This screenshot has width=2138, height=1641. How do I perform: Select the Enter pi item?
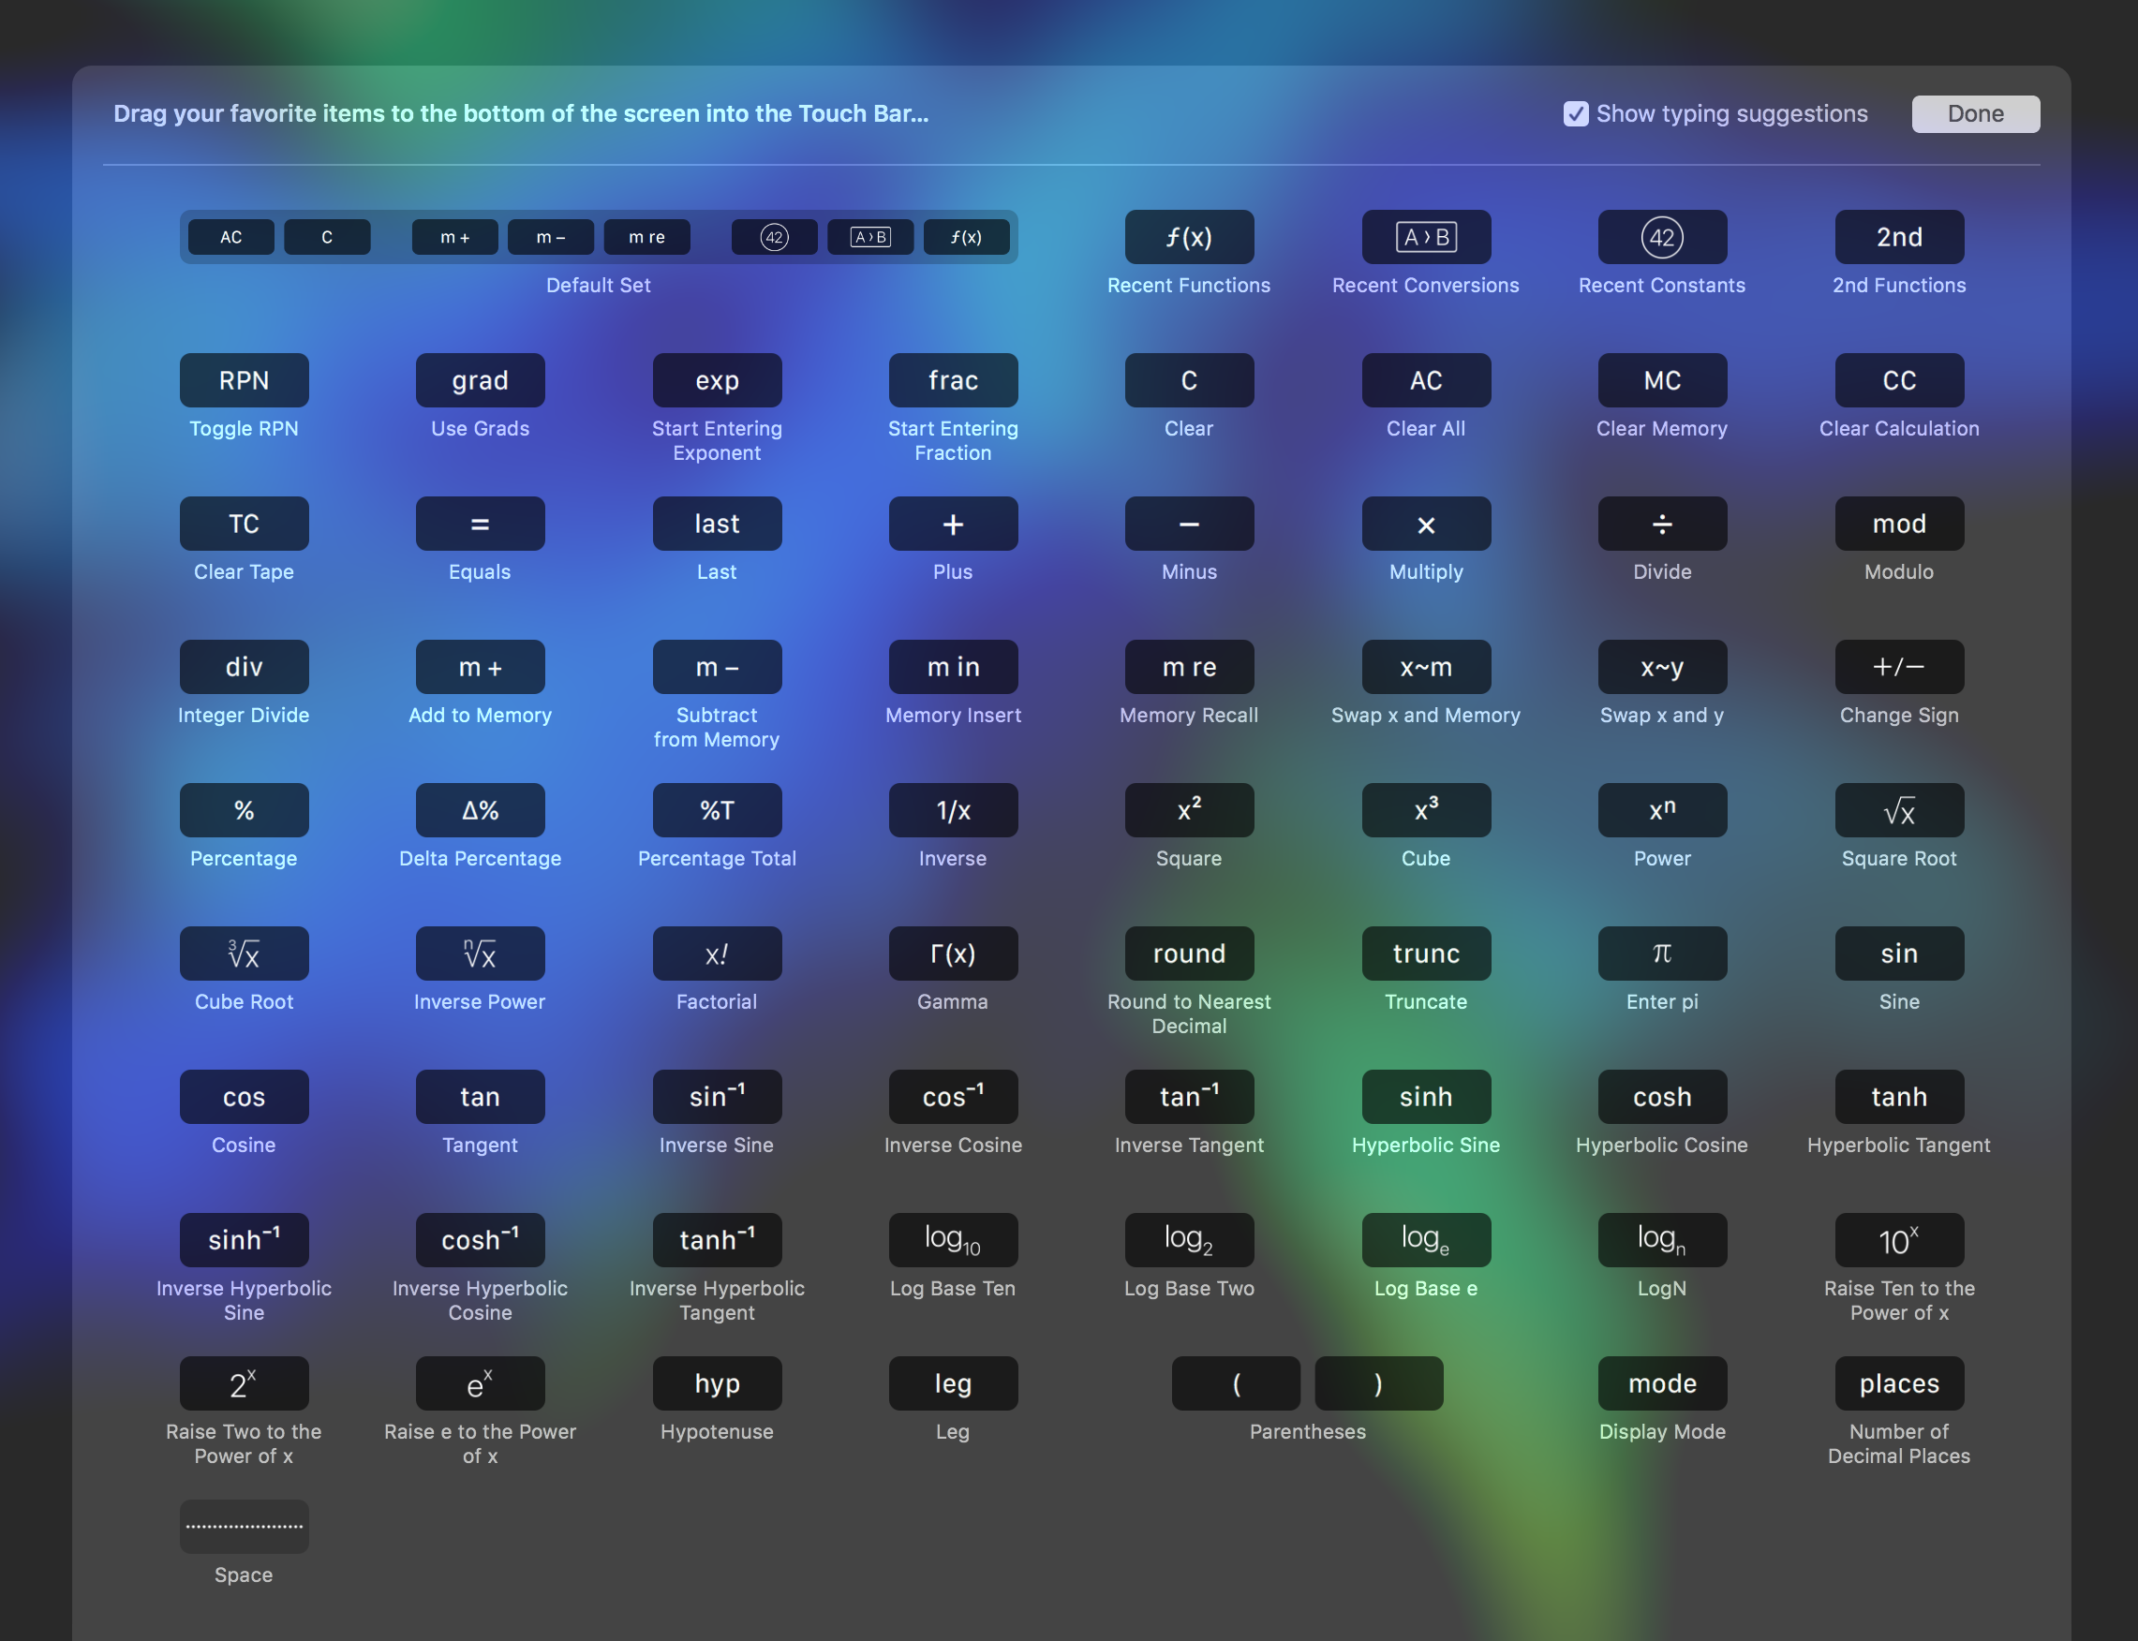coord(1661,954)
